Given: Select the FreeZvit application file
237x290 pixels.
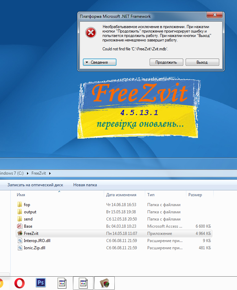Looking at the screenshot, I should tap(31, 234).
